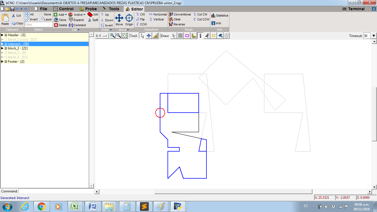Screen dimensions: 377x212
Task: Select the ruler measuring tool
Action: pos(155,36)
